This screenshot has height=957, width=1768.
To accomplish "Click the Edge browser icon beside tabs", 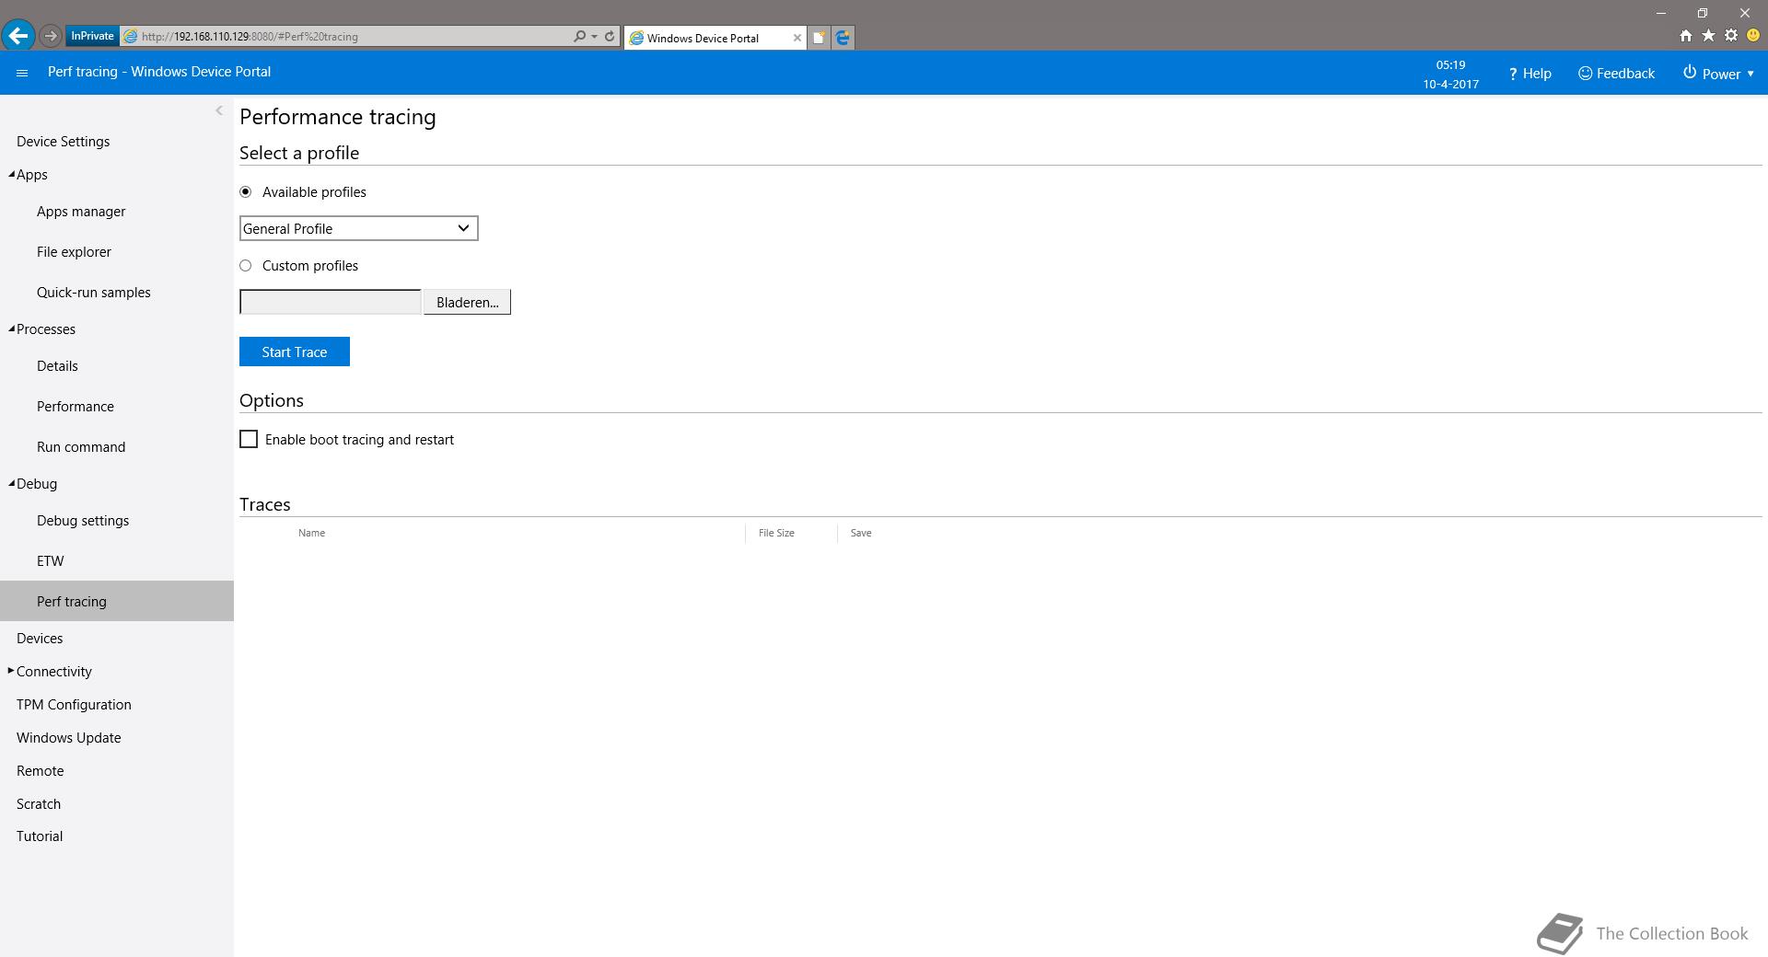I will pyautogui.click(x=843, y=38).
